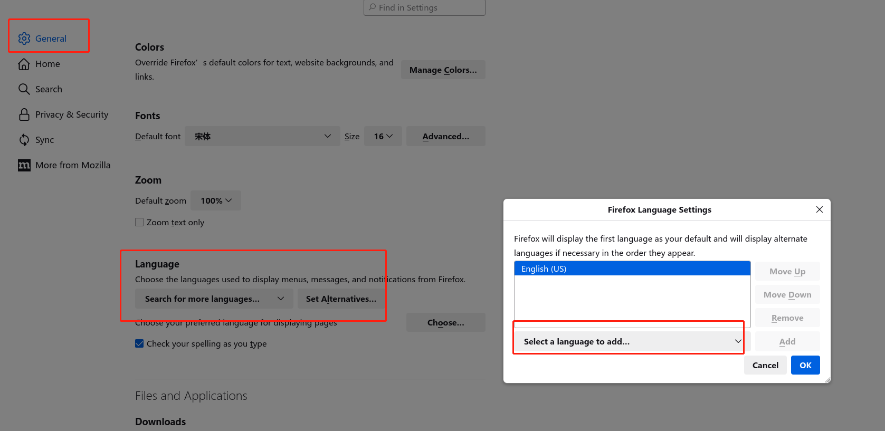Click the More from Mozilla icon
885x431 pixels.
[24, 165]
